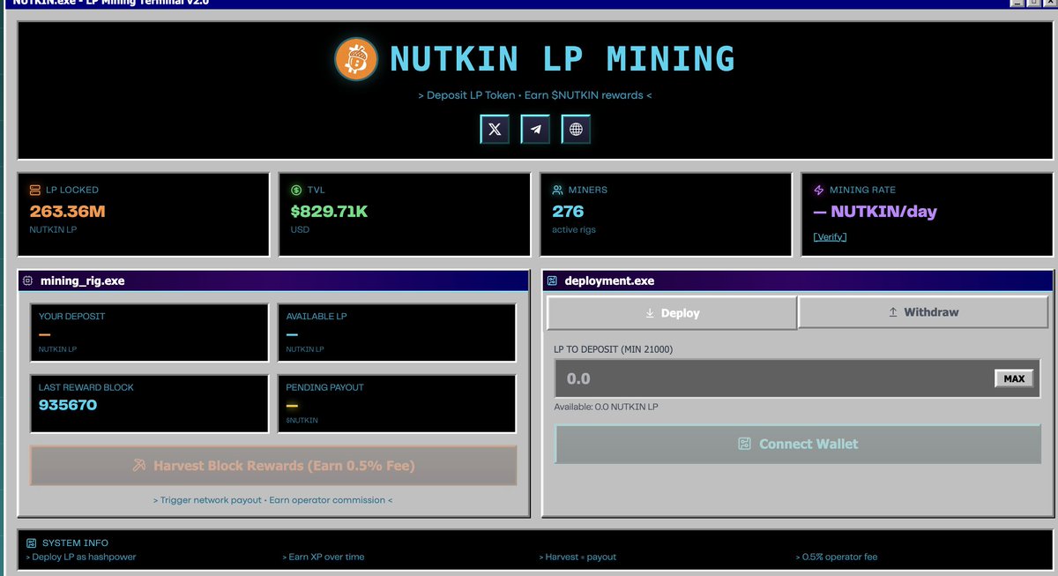Click the NUTKIN LP MINING title
This screenshot has width=1058, height=576.
[x=563, y=59]
